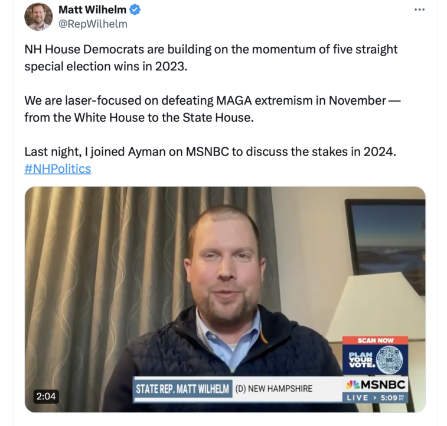Click tweet text about special election wins
This screenshot has height=426, width=447.
pos(211,58)
